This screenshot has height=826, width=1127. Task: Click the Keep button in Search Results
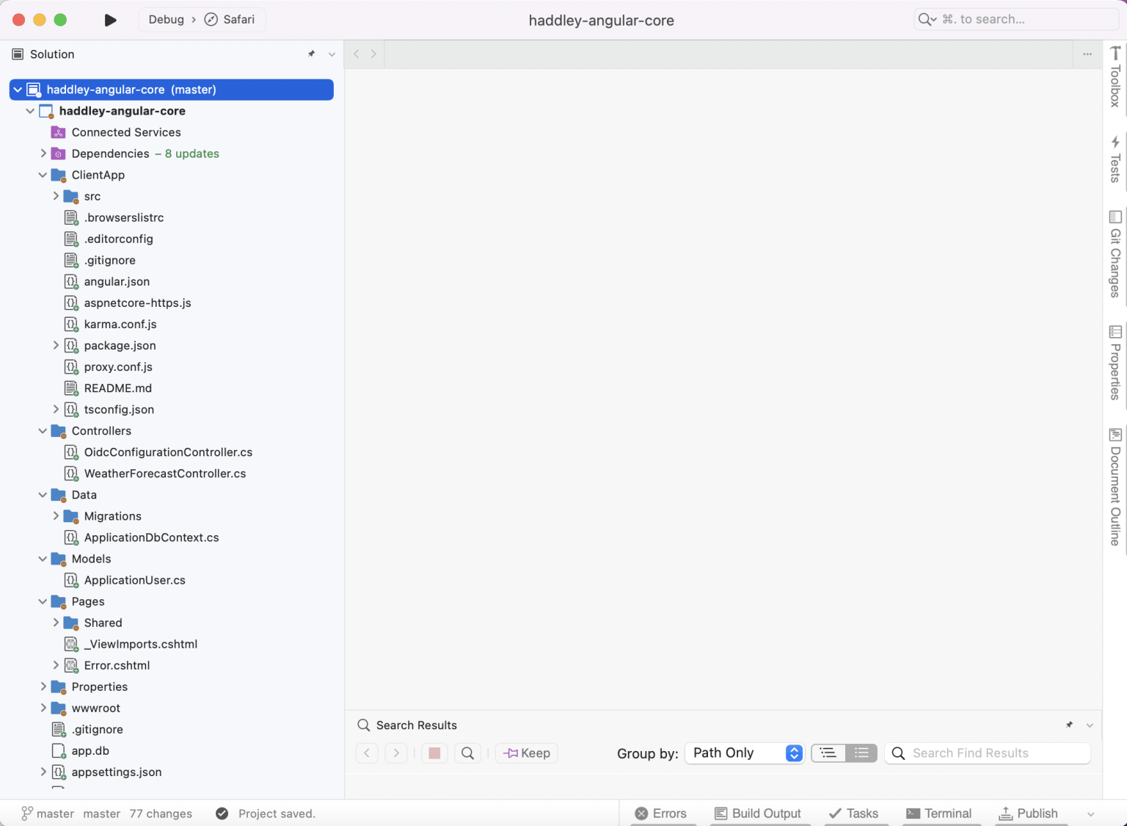527,753
